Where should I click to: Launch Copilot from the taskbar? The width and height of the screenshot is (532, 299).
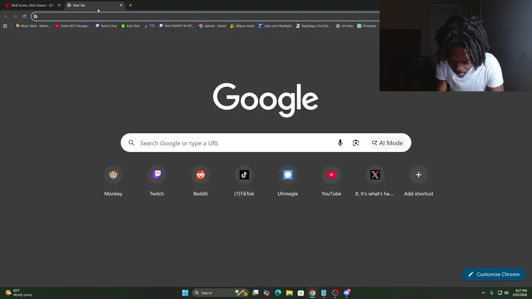pos(266,293)
